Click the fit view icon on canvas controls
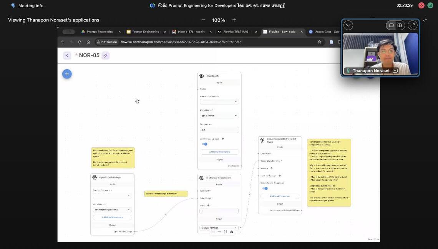This screenshot has width=438, height=249. click(x=225, y=232)
